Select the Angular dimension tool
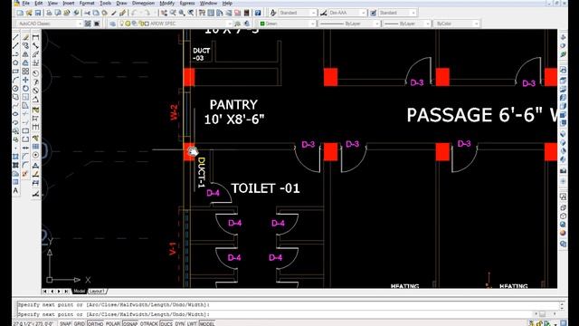Viewport: 579px width, 326px height. pos(35,99)
